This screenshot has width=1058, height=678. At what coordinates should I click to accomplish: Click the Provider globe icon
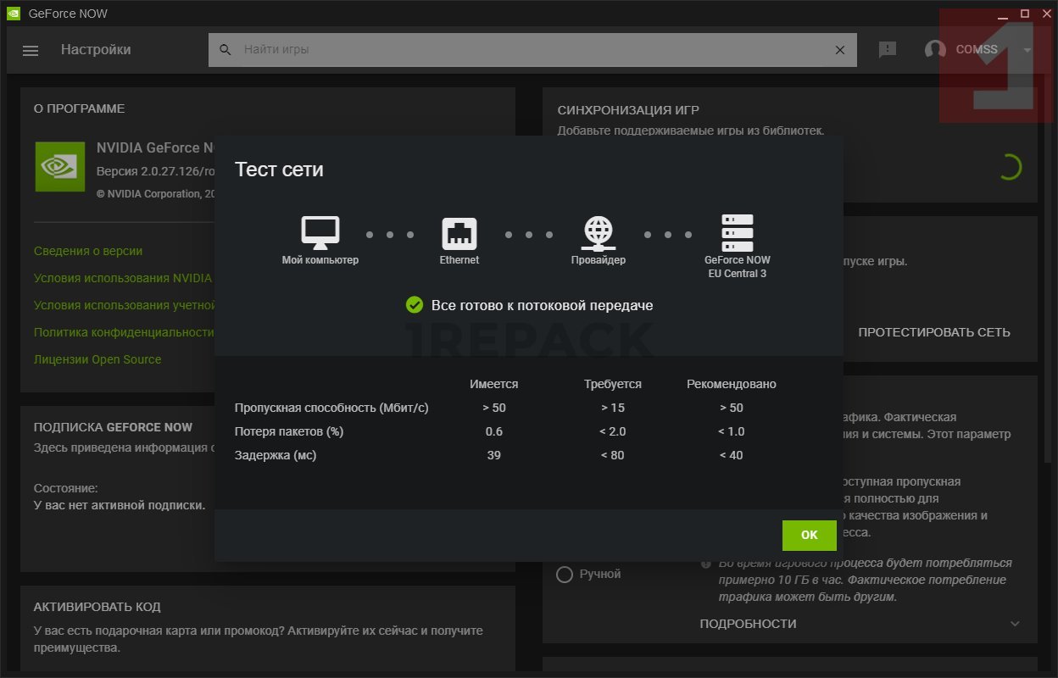pyautogui.click(x=599, y=232)
